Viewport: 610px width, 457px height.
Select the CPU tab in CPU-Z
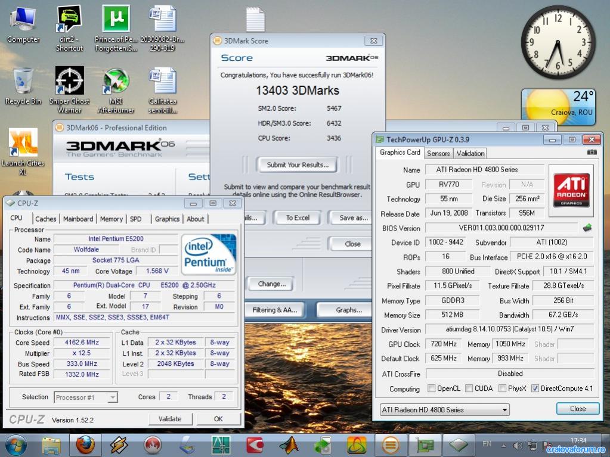tap(16, 218)
